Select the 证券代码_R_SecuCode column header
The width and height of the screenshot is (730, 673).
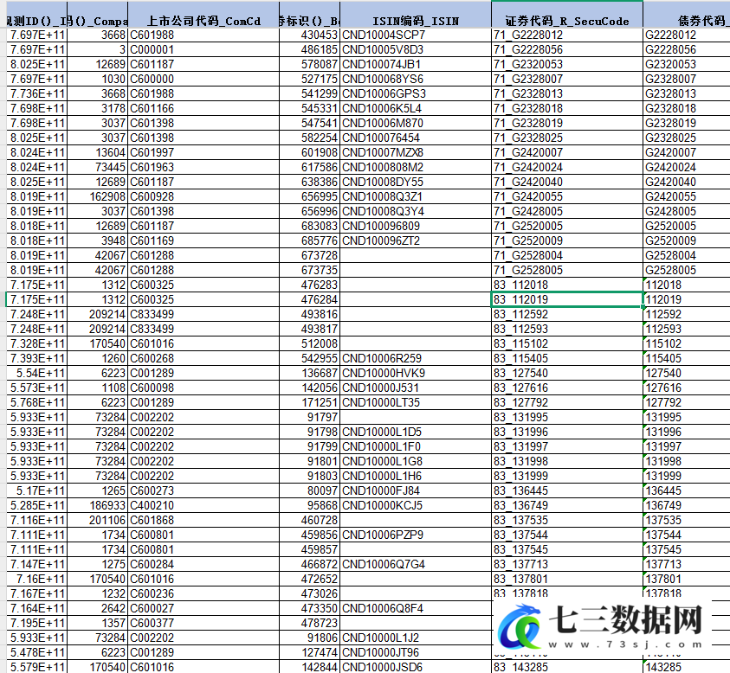point(567,15)
